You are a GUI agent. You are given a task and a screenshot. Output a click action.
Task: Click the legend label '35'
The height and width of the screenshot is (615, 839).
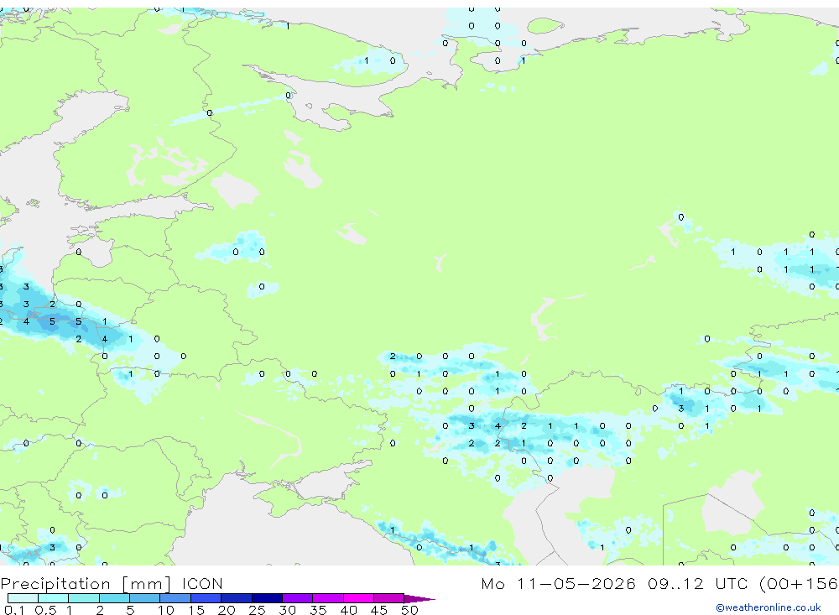click(318, 610)
